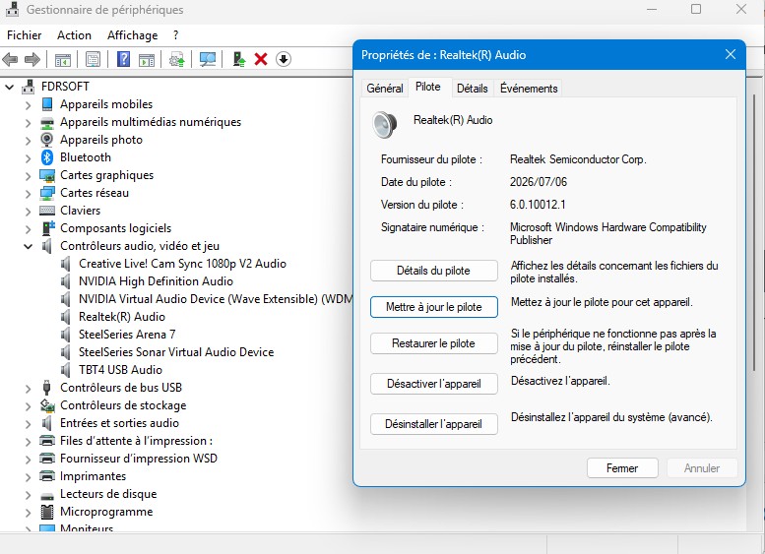Screen dimensions: 765x554
Task: Expand the Bluetooth category chevron
Action: click(29, 158)
